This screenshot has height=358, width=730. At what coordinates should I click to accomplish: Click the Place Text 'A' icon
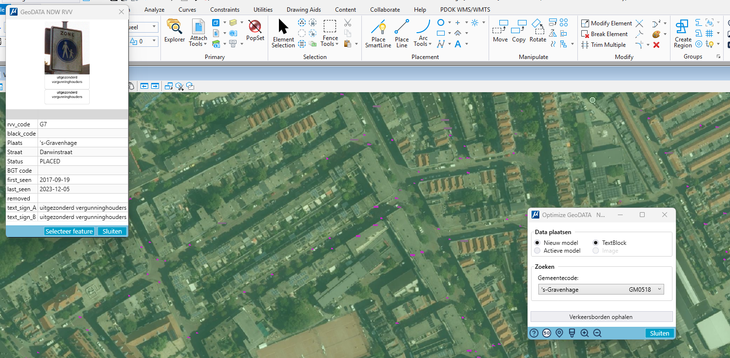point(458,44)
